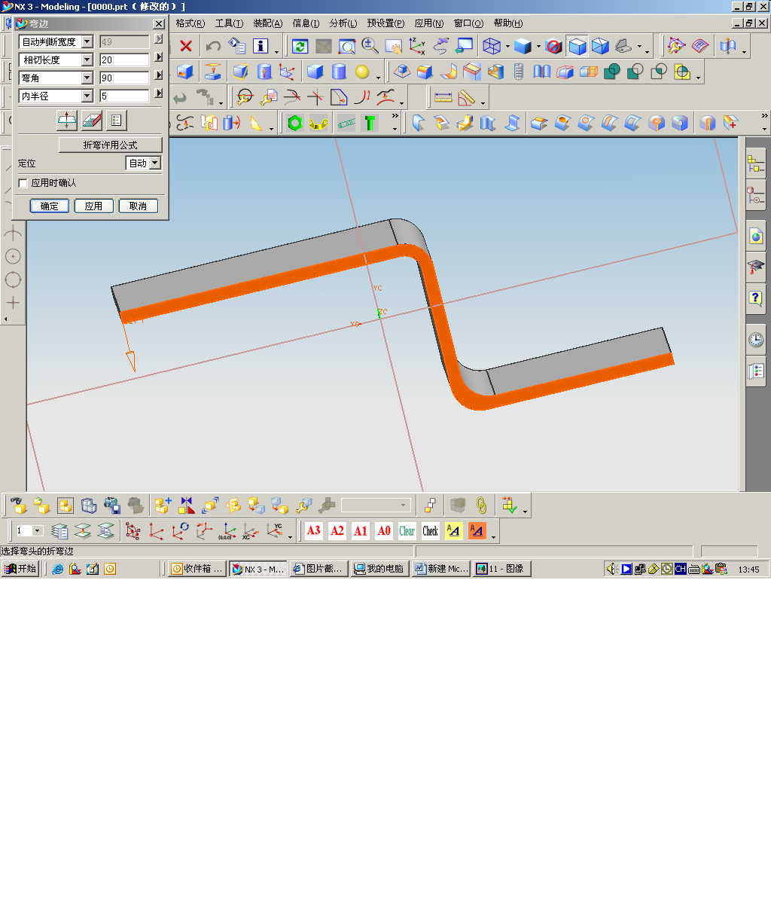Open the 相切长度 dropdown
The image size is (771, 904).
87,60
